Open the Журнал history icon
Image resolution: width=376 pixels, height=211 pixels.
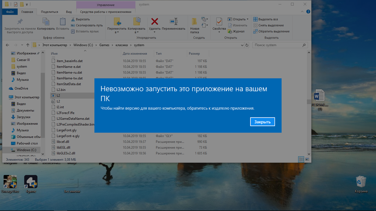click(x=230, y=32)
